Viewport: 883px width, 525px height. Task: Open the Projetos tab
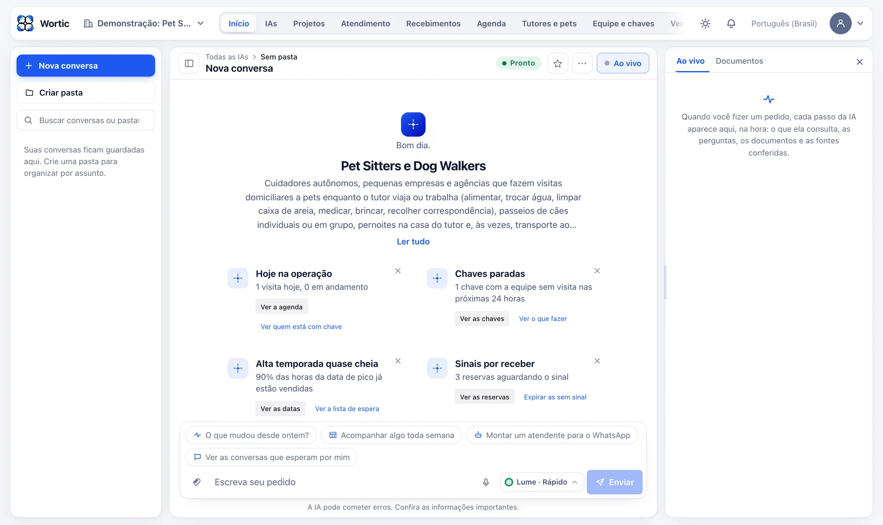coord(309,23)
